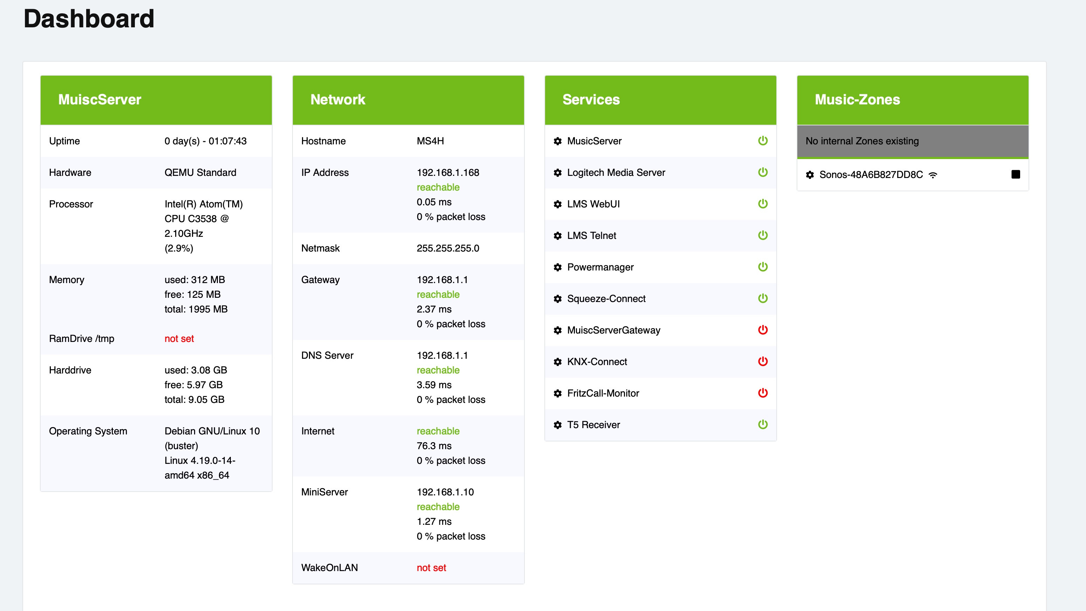
Task: Click the red 'not set' RamDrive value
Action: (x=179, y=338)
